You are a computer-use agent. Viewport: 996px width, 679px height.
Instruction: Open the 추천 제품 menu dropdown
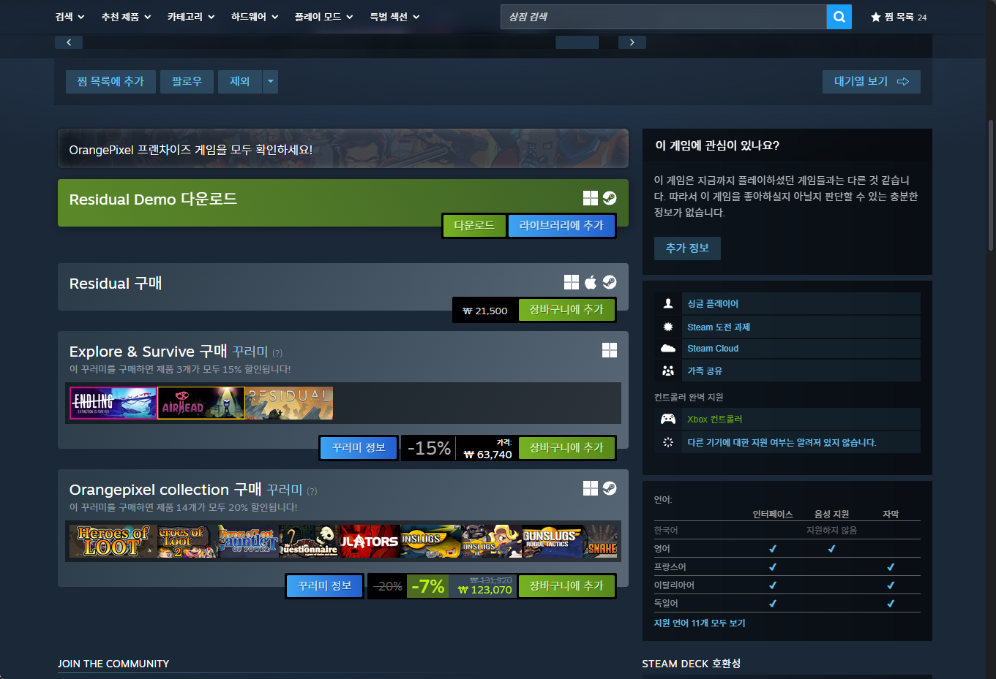coord(127,17)
